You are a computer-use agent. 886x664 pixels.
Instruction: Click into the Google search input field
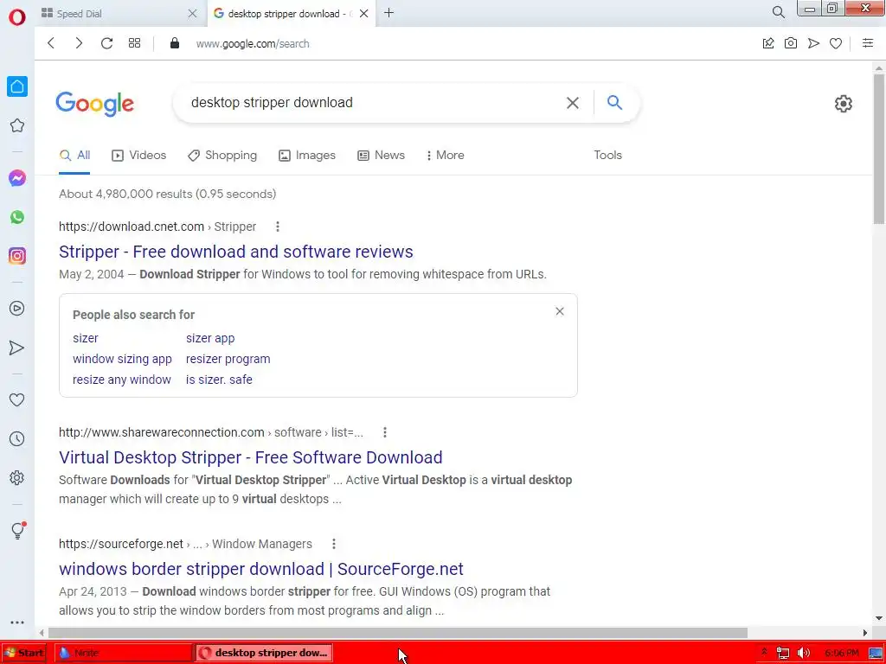click(x=373, y=103)
